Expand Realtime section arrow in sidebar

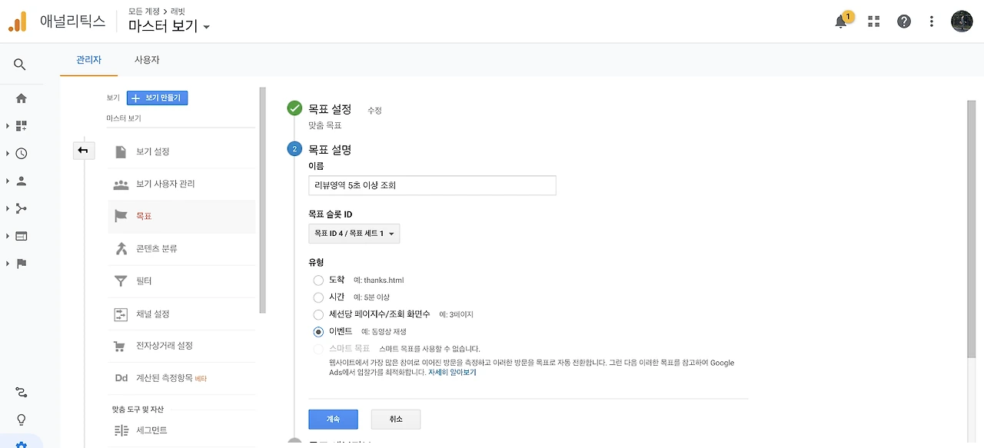pyautogui.click(x=8, y=153)
